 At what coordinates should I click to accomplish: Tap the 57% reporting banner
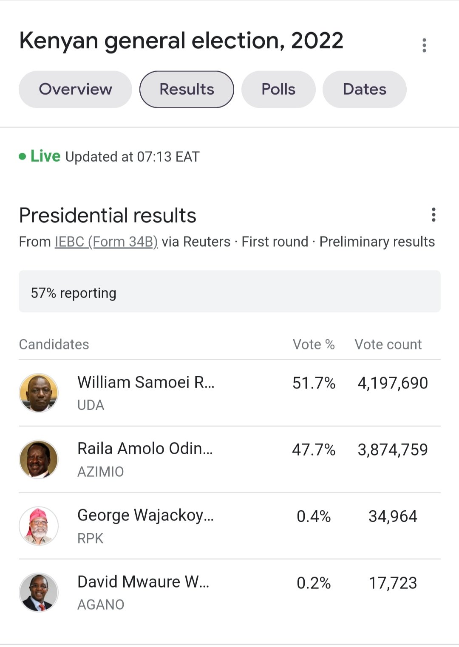[229, 292]
